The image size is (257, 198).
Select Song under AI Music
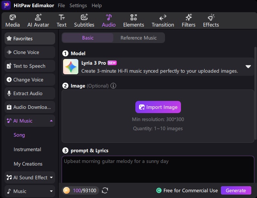(x=19, y=135)
